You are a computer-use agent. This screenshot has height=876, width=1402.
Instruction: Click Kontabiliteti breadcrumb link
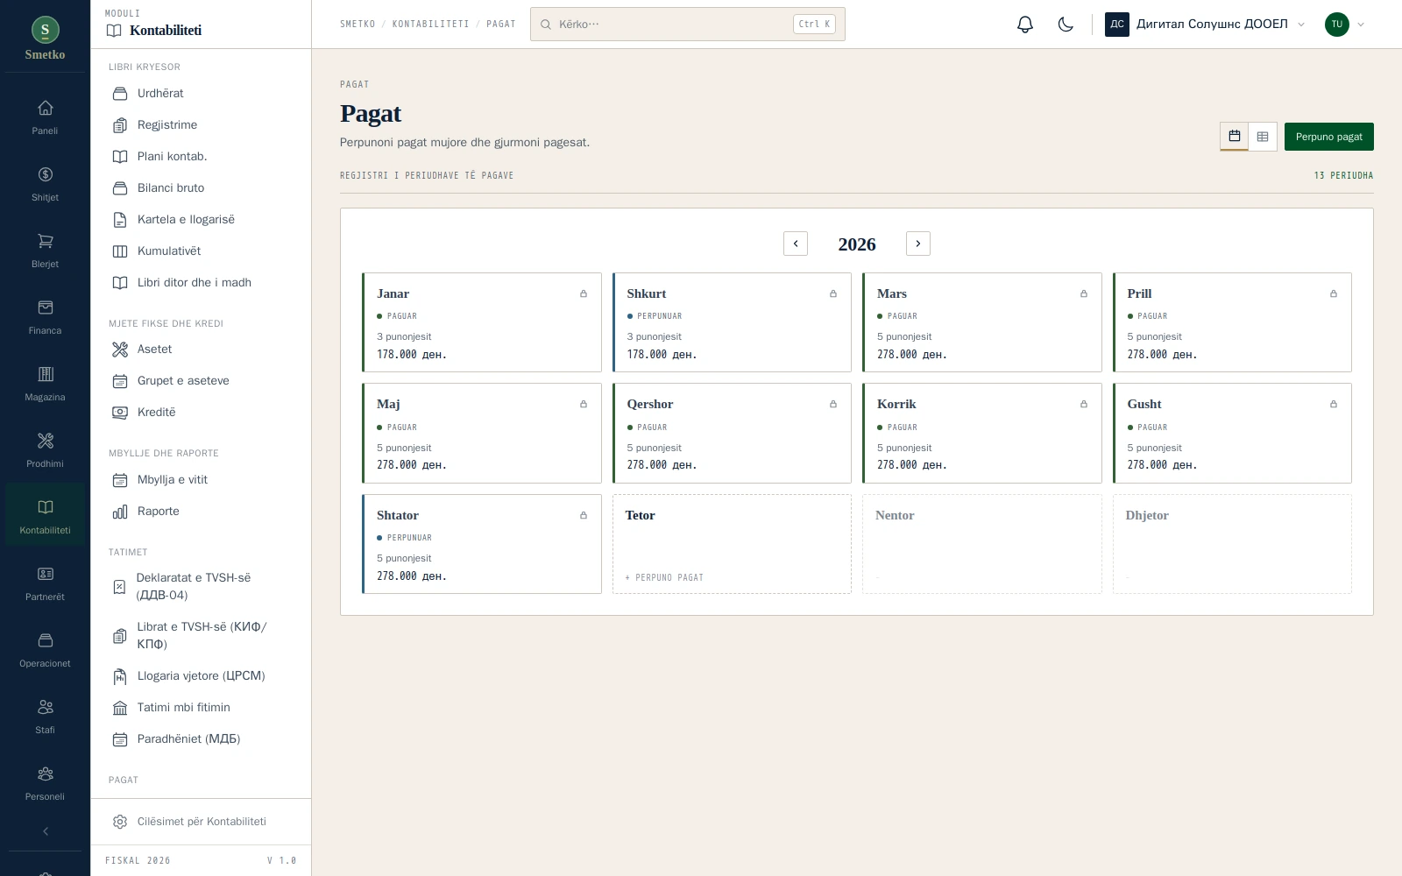click(430, 25)
